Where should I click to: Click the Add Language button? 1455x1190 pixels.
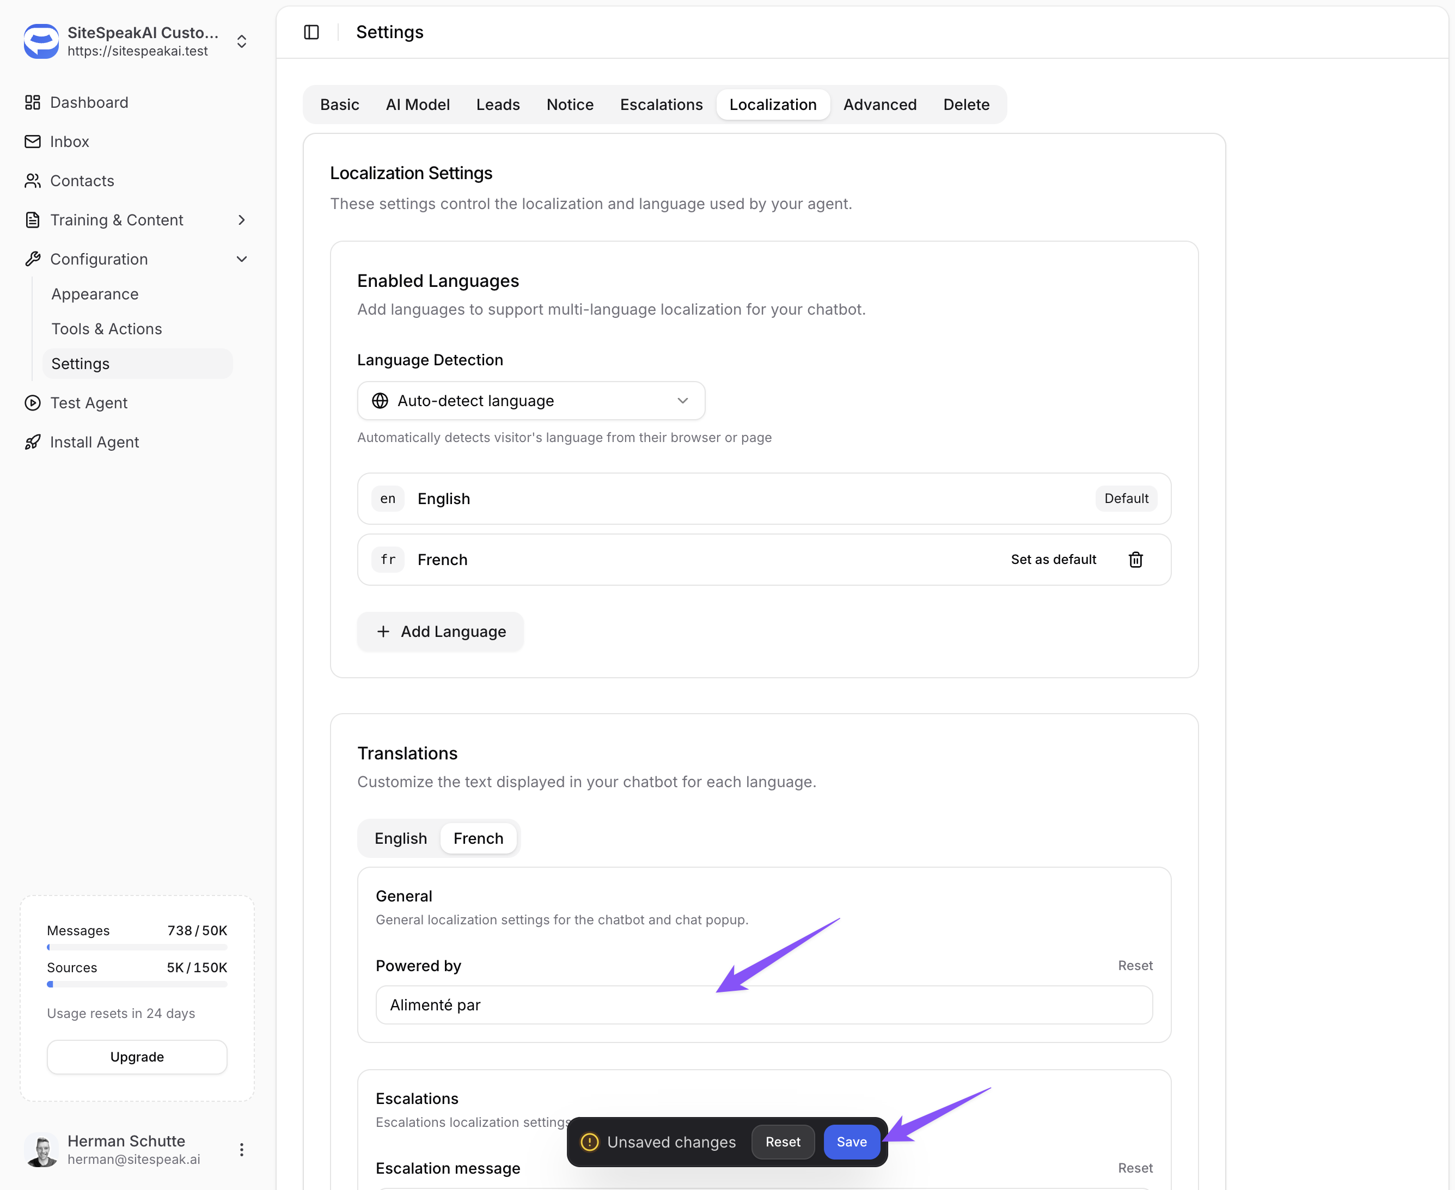440,631
